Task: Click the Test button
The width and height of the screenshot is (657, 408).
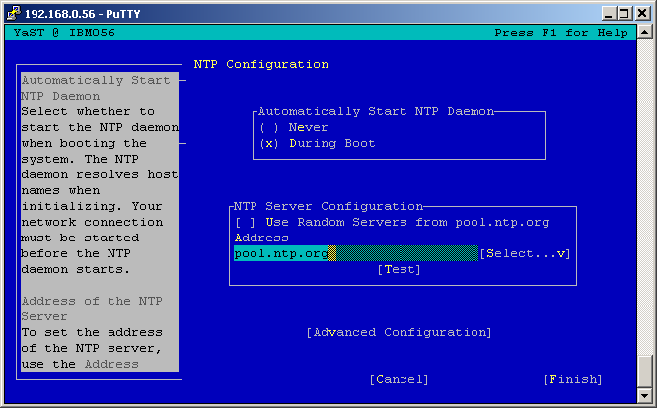Action: [399, 269]
